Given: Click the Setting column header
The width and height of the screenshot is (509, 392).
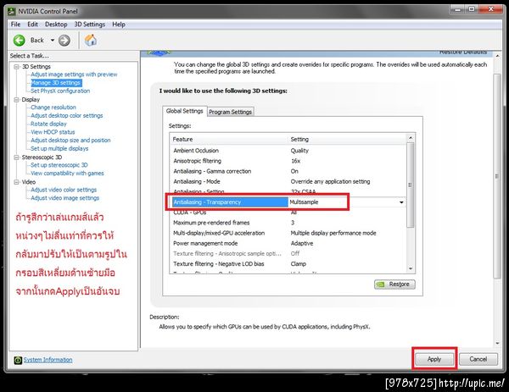Looking at the screenshot, I should [347, 140].
